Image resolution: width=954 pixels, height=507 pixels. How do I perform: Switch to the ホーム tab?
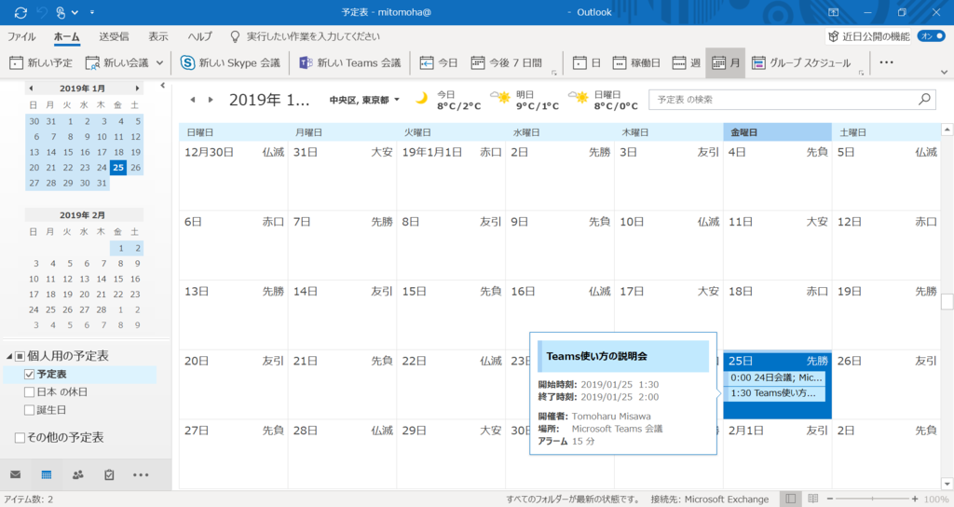coord(67,36)
